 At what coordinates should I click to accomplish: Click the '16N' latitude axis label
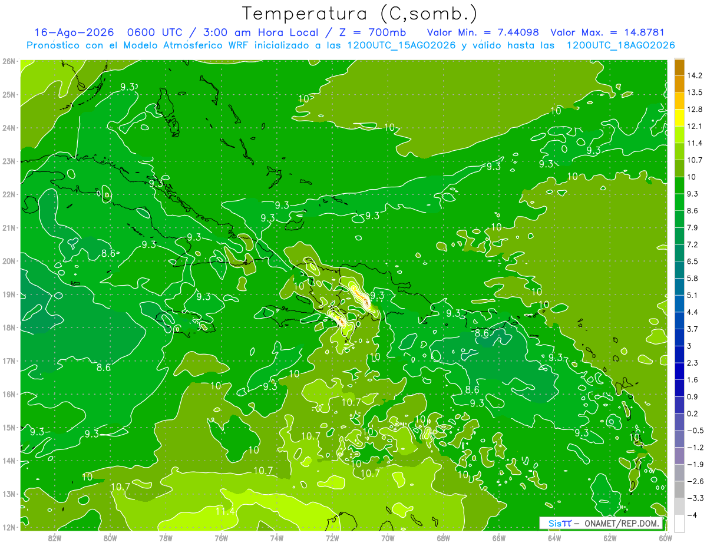[9, 393]
